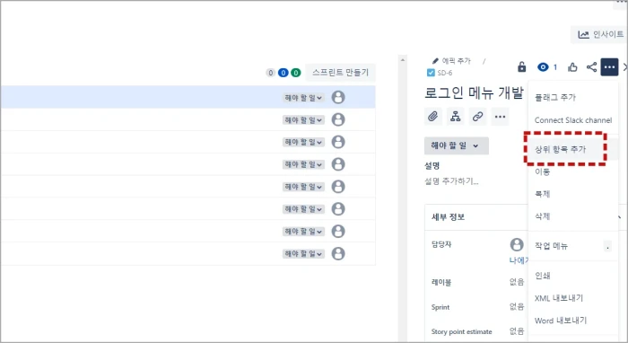Click the 나에게 assign link
This screenshot has width=628, height=343.
519,260
